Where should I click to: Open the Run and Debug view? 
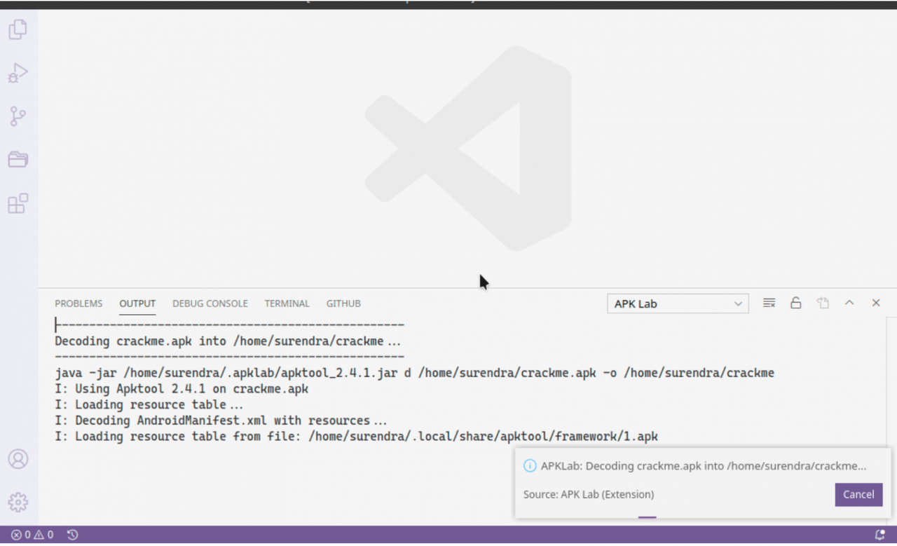(18, 73)
